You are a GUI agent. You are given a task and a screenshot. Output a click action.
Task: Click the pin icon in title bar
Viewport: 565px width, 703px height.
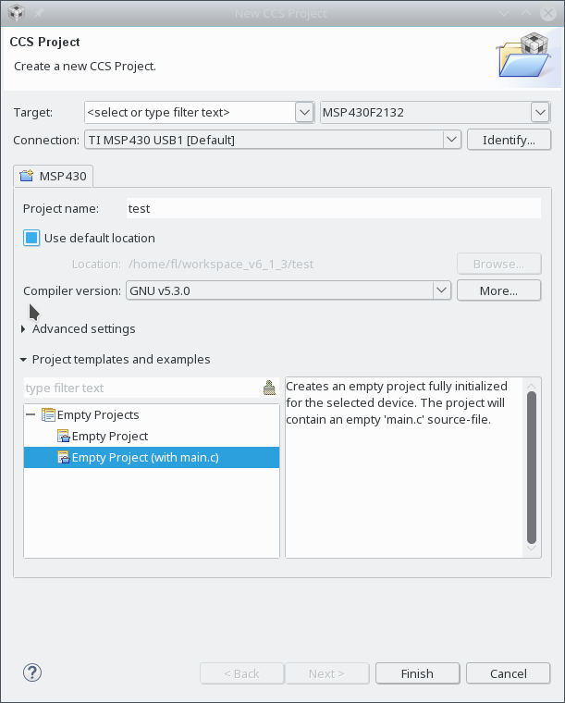(x=39, y=13)
